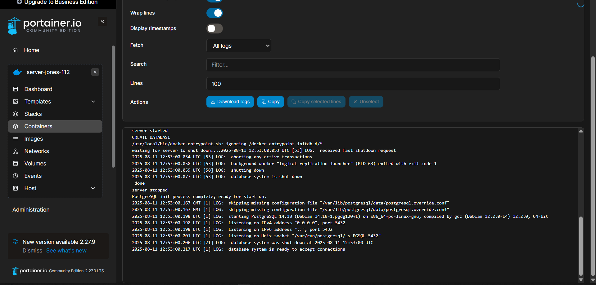Select log line 'listening on IPv6 address'
The width and height of the screenshot is (596, 285).
click(232, 229)
